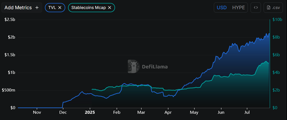Viewport: 287px width, 120px height.
Task: Click the blue TVL line peak near late July
Action: tap(266, 34)
